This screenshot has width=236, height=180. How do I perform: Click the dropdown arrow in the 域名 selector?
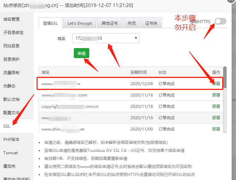[x=136, y=38]
